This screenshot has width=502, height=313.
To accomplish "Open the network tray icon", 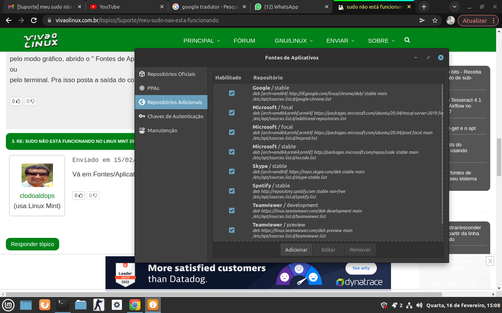I will click(409, 305).
